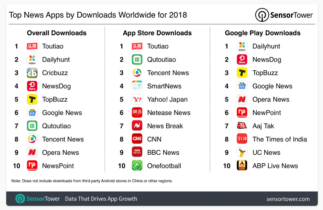The image size is (323, 210).
Task: Select the News Break app icon
Action: click(137, 126)
